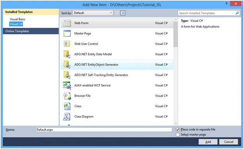
Task: Click the Cancel button
Action: [x=228, y=142]
